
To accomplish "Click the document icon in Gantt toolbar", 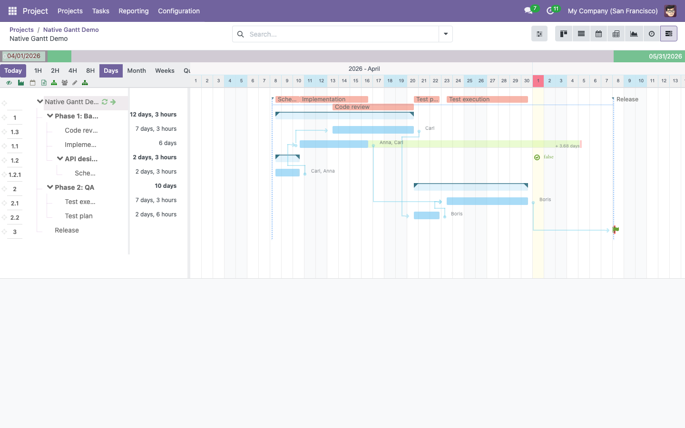I will pos(44,83).
